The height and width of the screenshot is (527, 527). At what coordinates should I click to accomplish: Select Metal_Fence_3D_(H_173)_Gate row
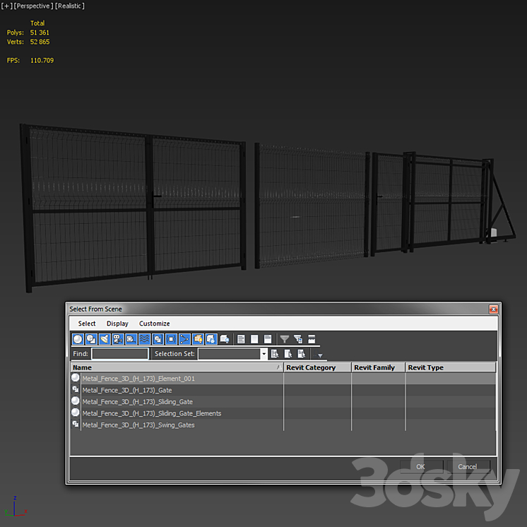tap(283, 390)
